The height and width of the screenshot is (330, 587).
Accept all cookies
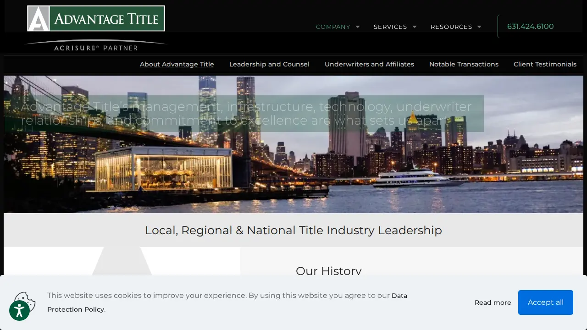pyautogui.click(x=546, y=302)
